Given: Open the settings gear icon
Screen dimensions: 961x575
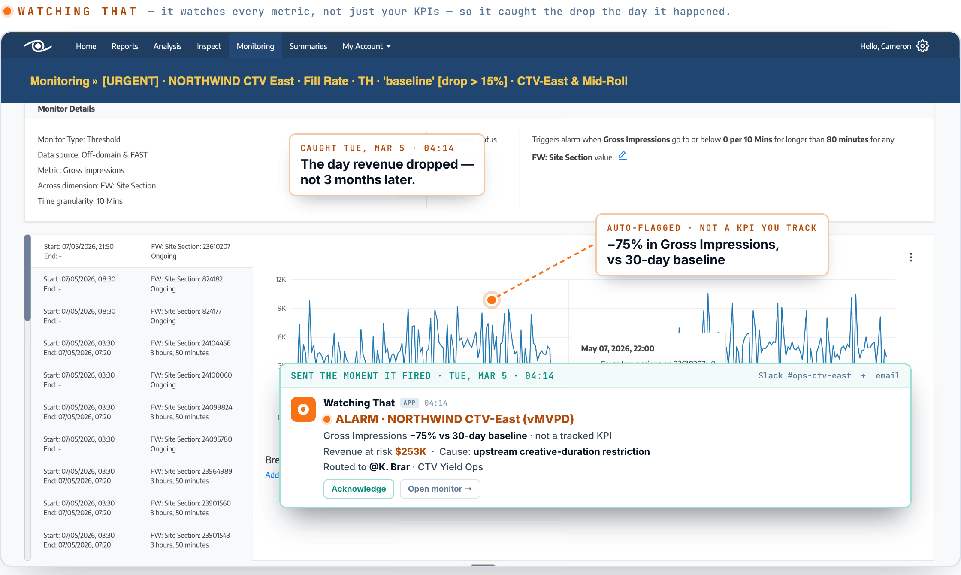Looking at the screenshot, I should [x=922, y=46].
